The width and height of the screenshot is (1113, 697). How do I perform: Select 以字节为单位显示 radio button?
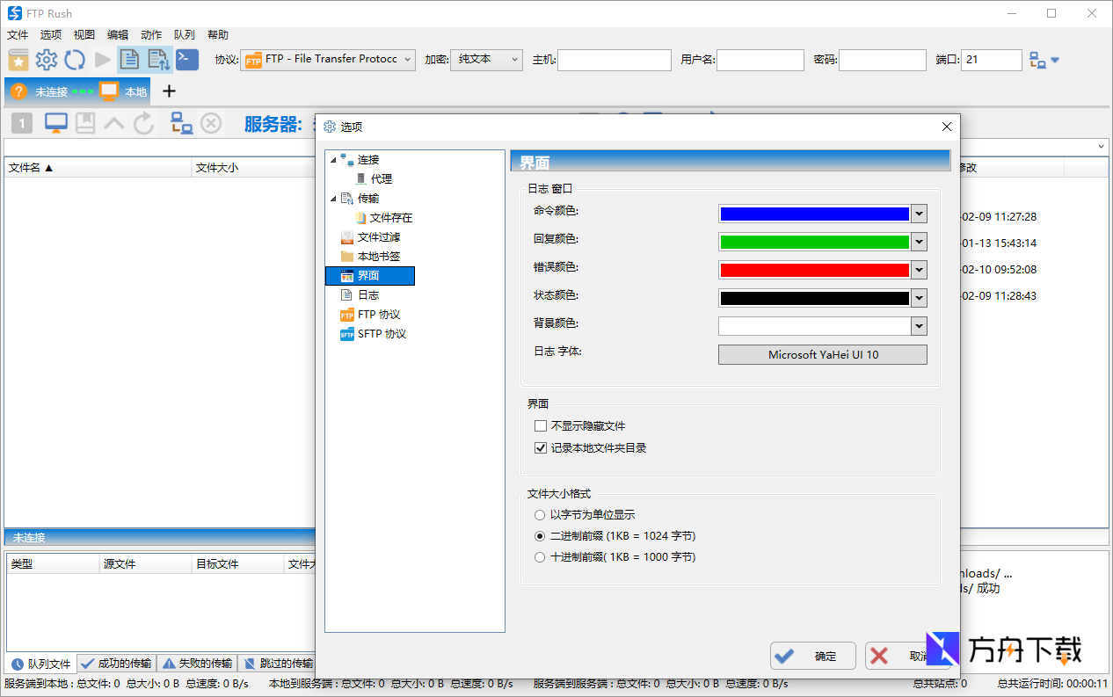point(539,515)
